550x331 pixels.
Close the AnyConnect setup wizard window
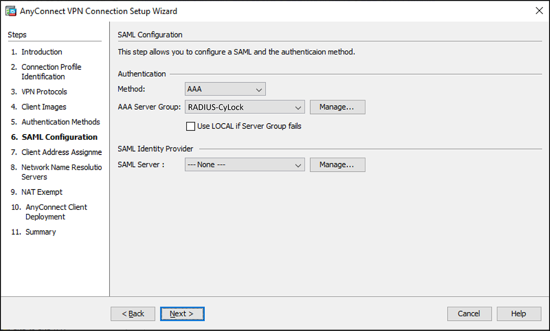539,11
